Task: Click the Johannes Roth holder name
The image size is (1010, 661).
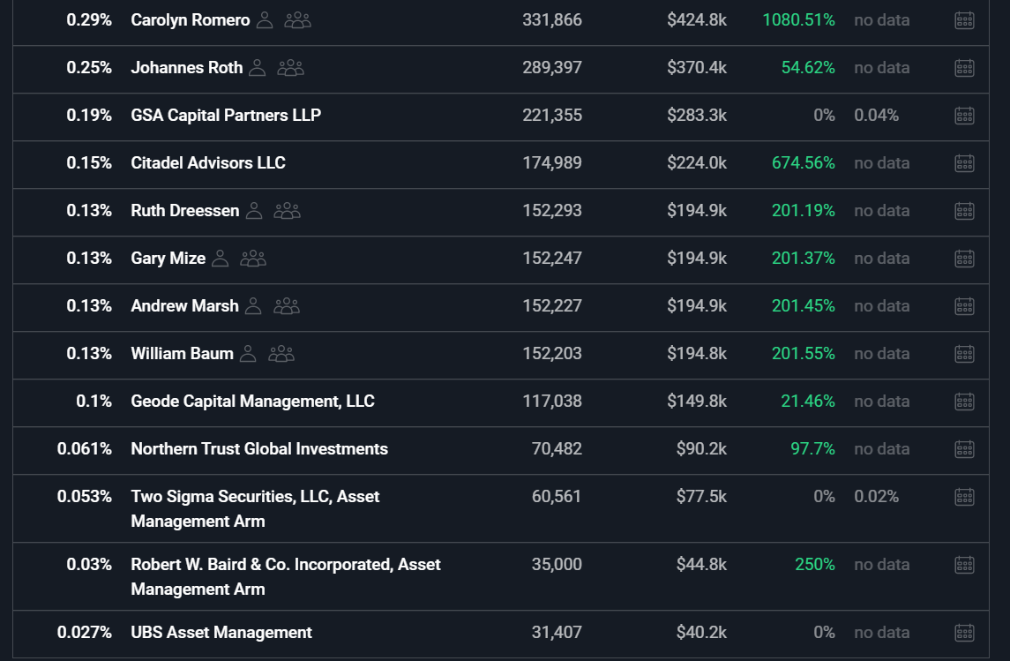Action: click(186, 68)
